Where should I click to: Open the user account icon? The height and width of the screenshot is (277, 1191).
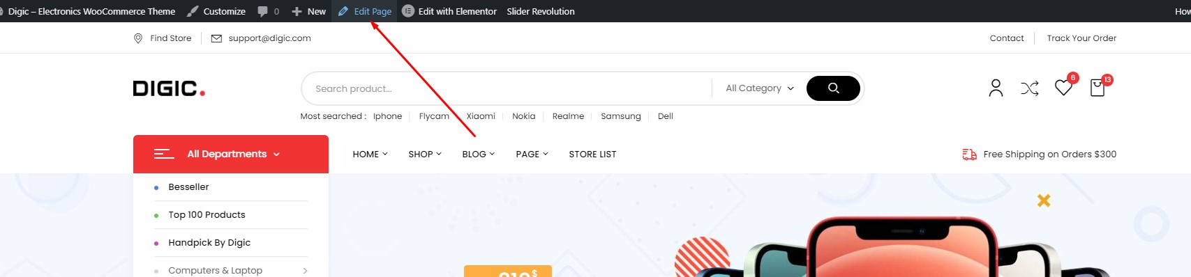click(x=996, y=88)
